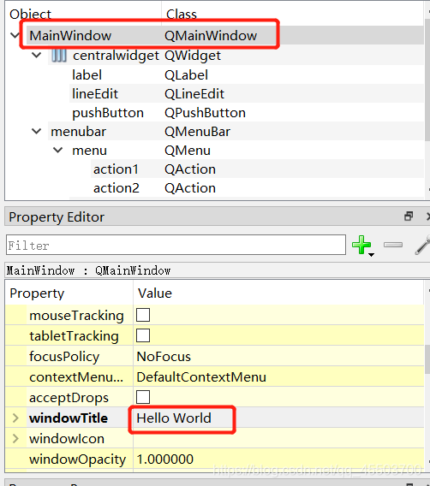430x486 pixels.
Task: Click the Property Editor panel title
Action: [57, 216]
